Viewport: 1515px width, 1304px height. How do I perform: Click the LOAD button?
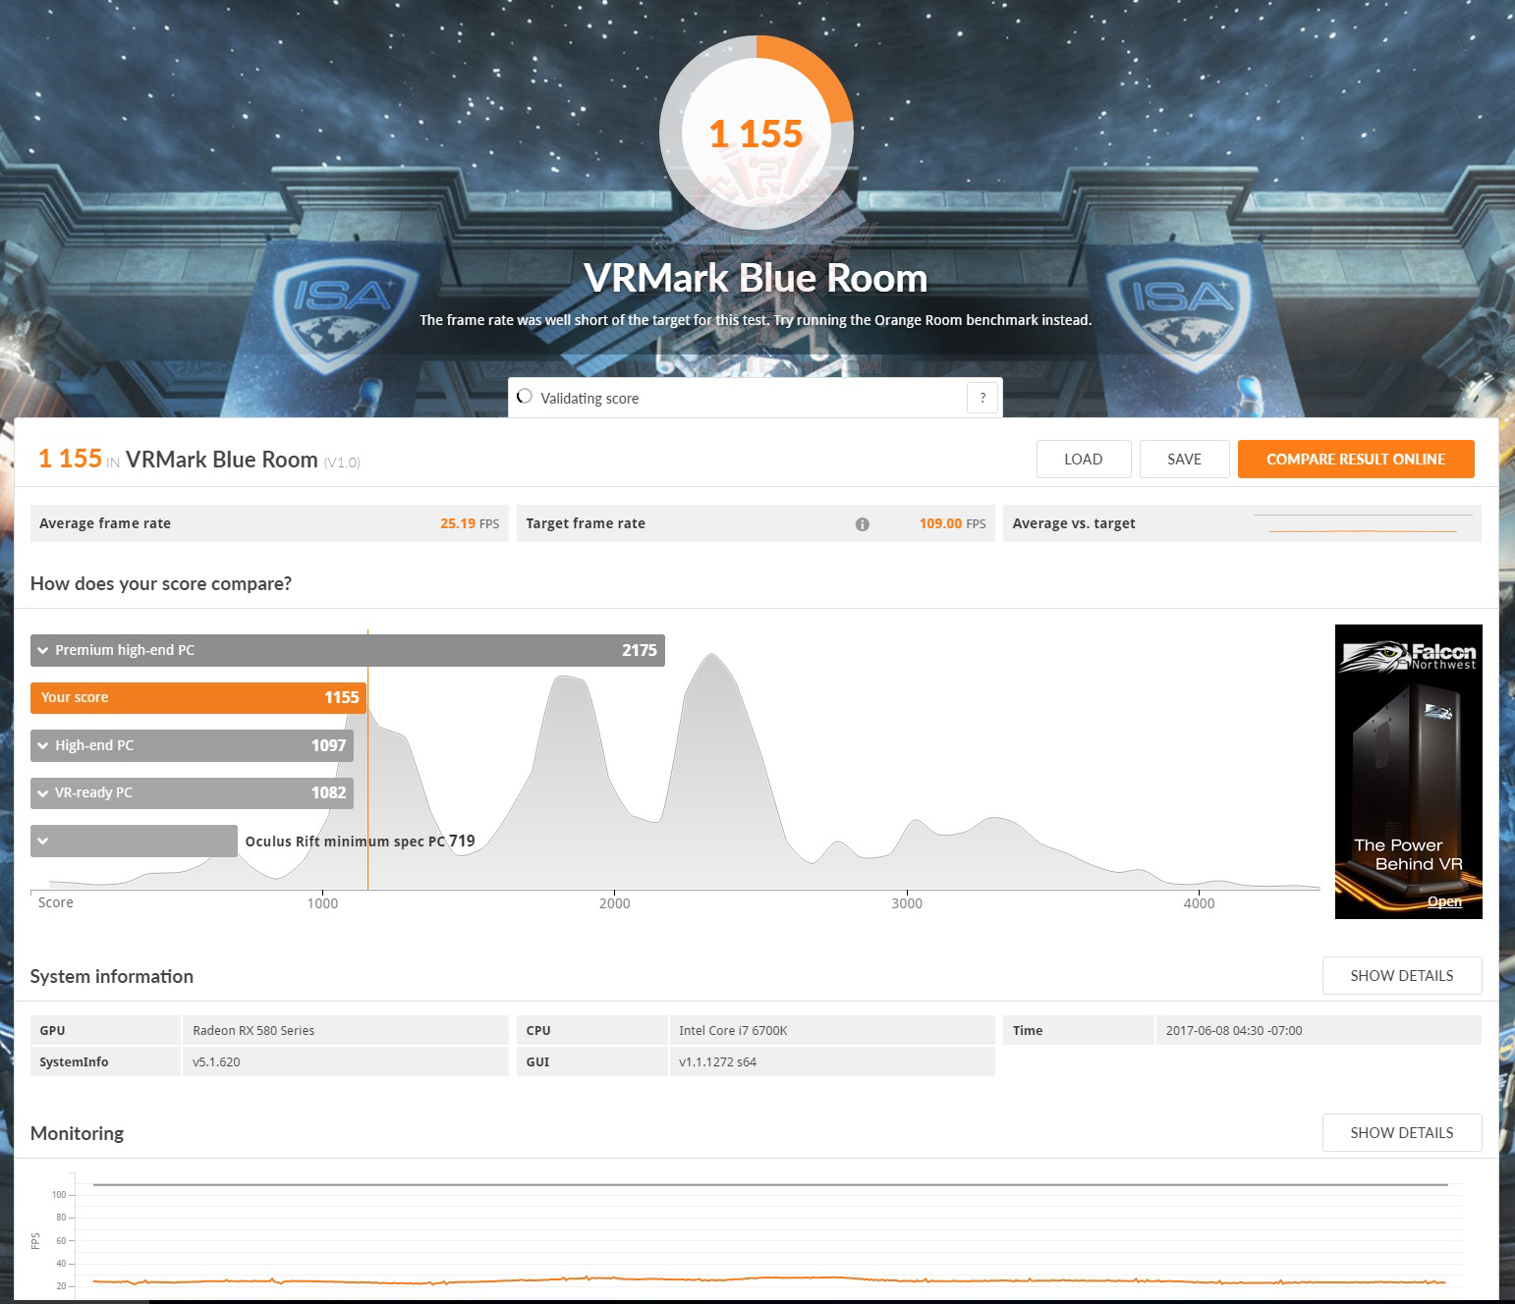tap(1084, 459)
